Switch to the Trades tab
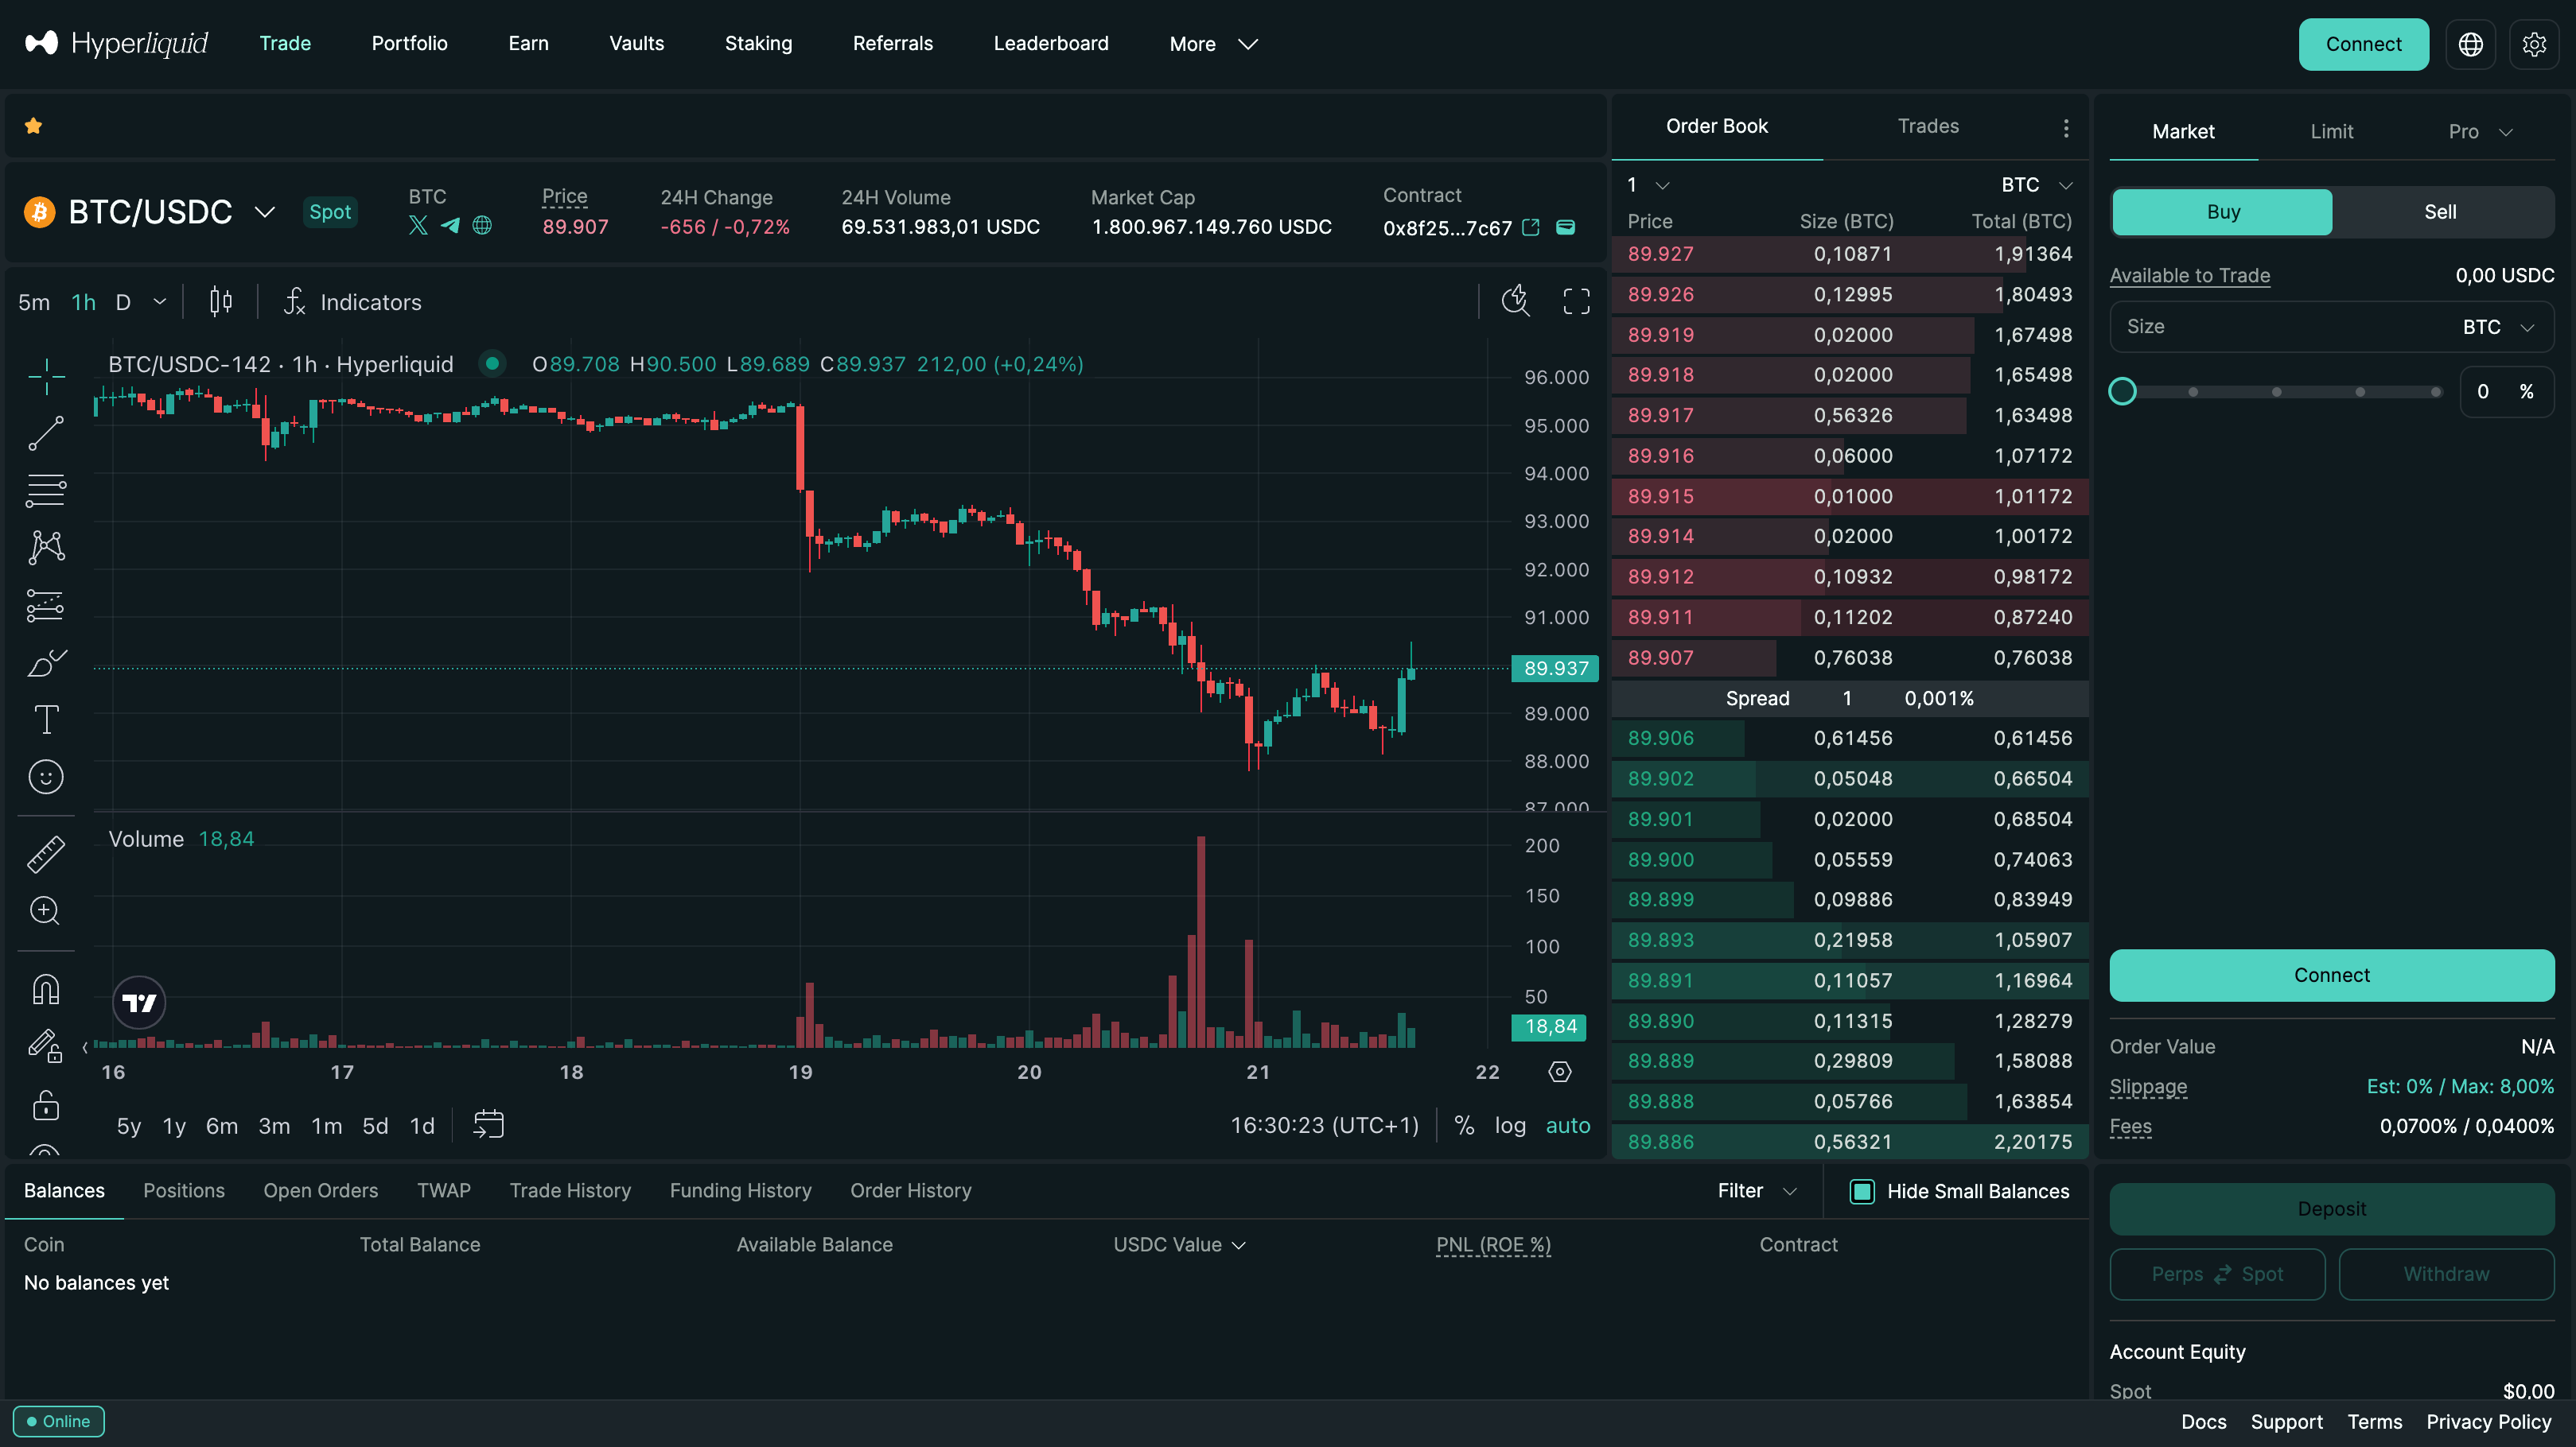The height and width of the screenshot is (1447, 2576). click(x=1926, y=126)
